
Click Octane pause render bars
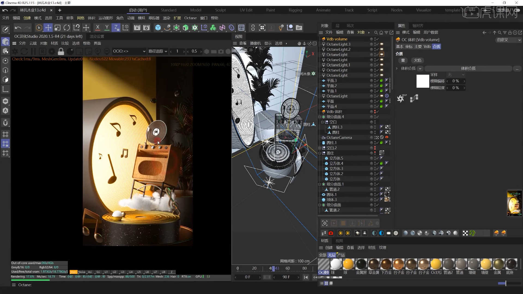pos(33,51)
